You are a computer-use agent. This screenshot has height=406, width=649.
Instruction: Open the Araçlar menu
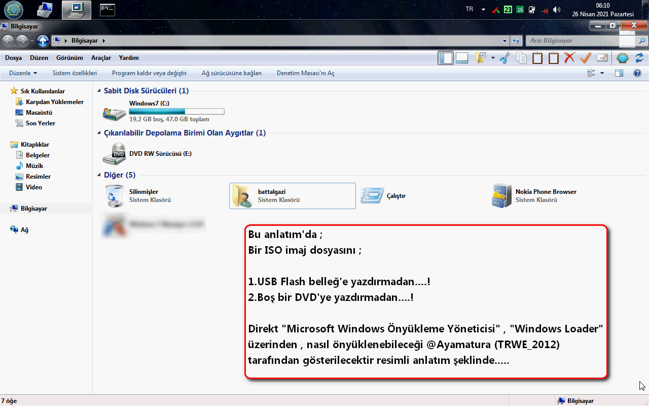click(101, 58)
